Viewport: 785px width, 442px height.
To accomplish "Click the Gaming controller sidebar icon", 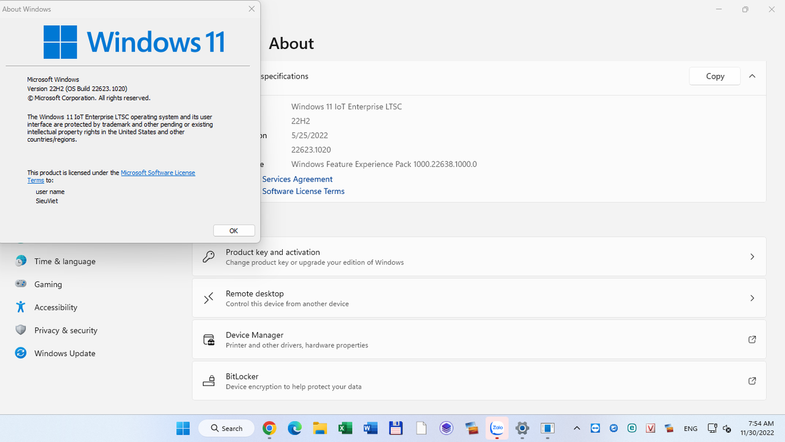I will tap(21, 284).
